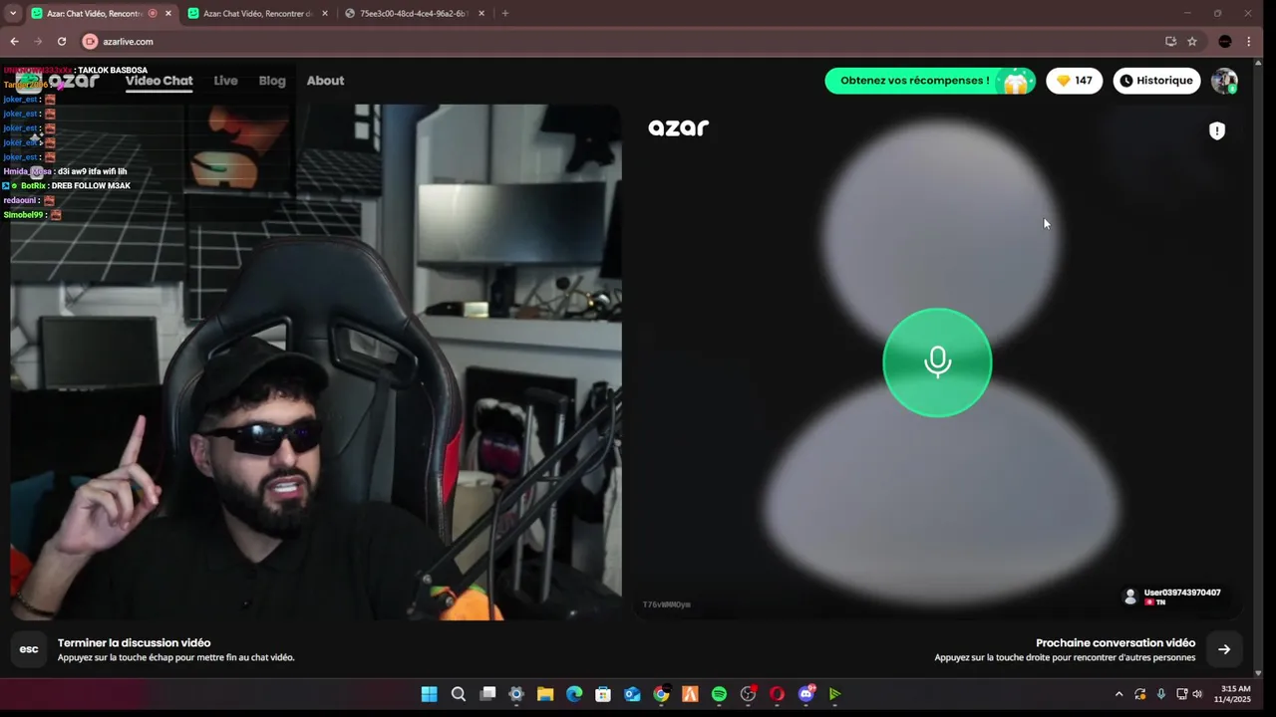Click the partner user avatar icon
This screenshot has width=1276, height=717.
1130,597
